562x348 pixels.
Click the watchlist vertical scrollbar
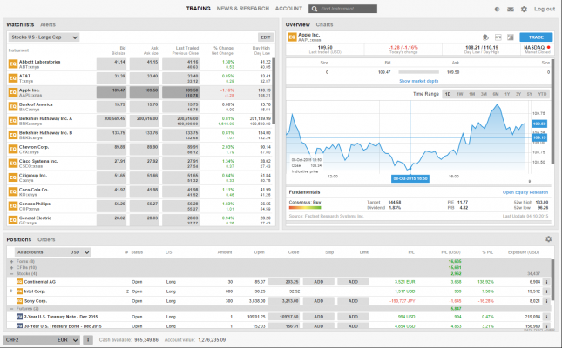[x=274, y=91]
